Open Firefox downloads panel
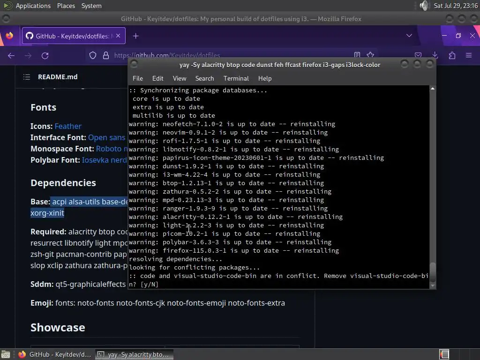 (435, 55)
